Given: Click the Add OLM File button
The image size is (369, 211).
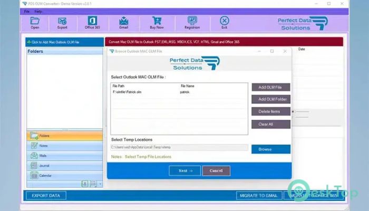Looking at the screenshot, I should (270, 87).
